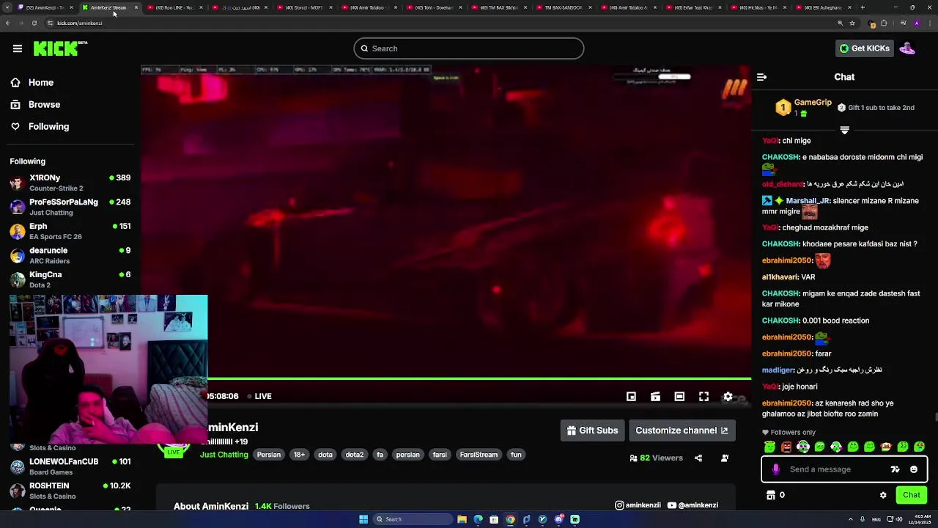This screenshot has width=938, height=528.
Task: Click the moderator user icon near viewers
Action: pos(725,458)
